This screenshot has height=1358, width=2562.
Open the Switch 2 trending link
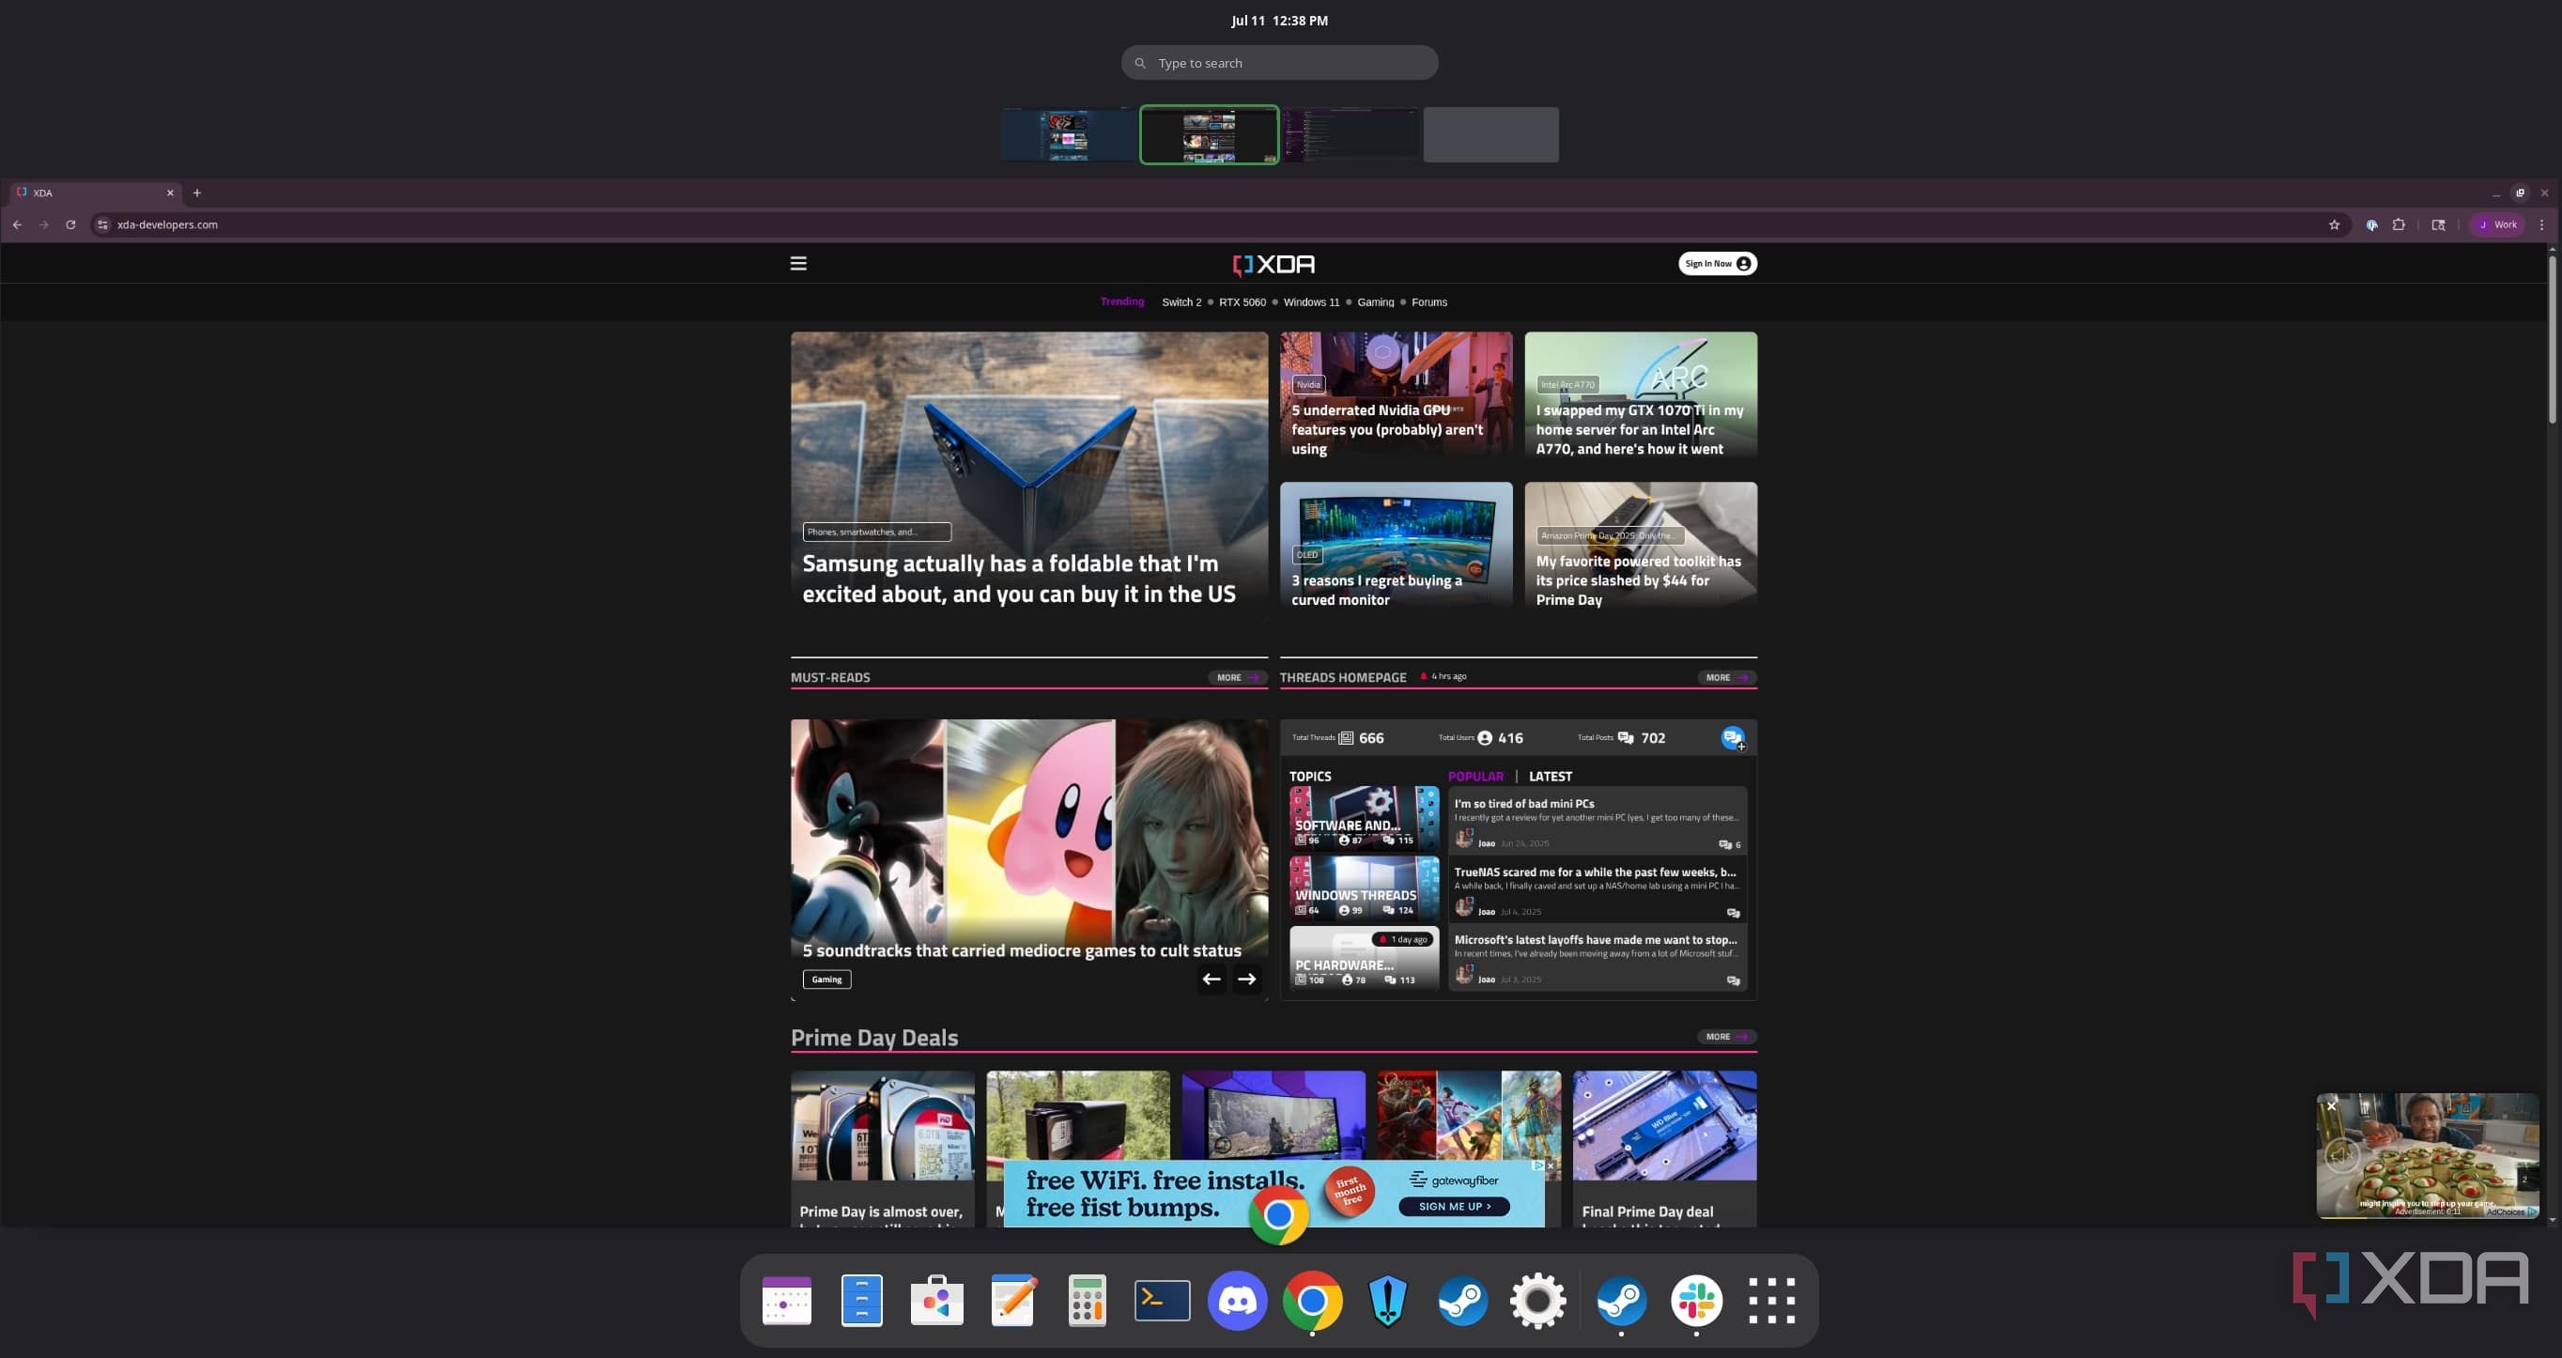point(1181,302)
